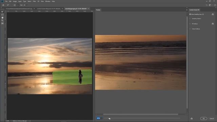
Task: Select the Sampling Brush tool
Action: click(x=2, y=12)
